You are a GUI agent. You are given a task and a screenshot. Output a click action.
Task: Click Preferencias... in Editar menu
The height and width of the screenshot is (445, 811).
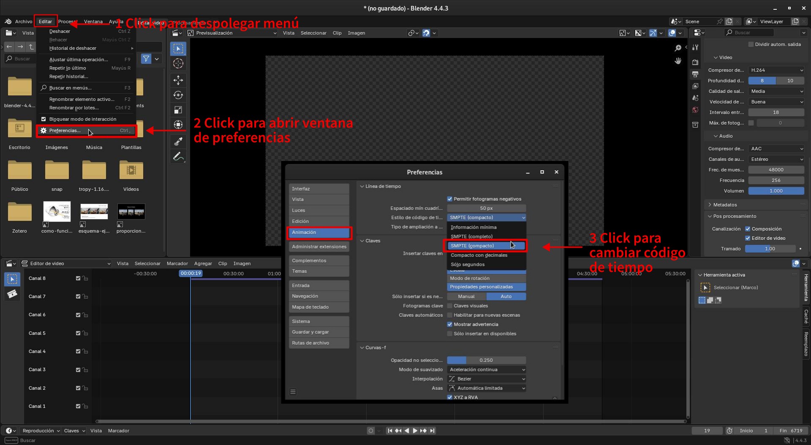pyautogui.click(x=86, y=131)
